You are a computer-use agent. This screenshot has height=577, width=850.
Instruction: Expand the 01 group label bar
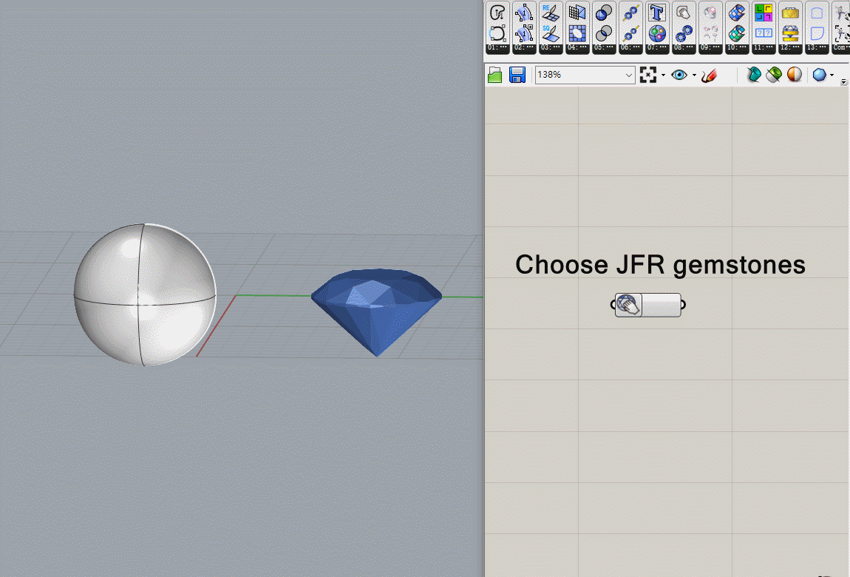coord(497,48)
